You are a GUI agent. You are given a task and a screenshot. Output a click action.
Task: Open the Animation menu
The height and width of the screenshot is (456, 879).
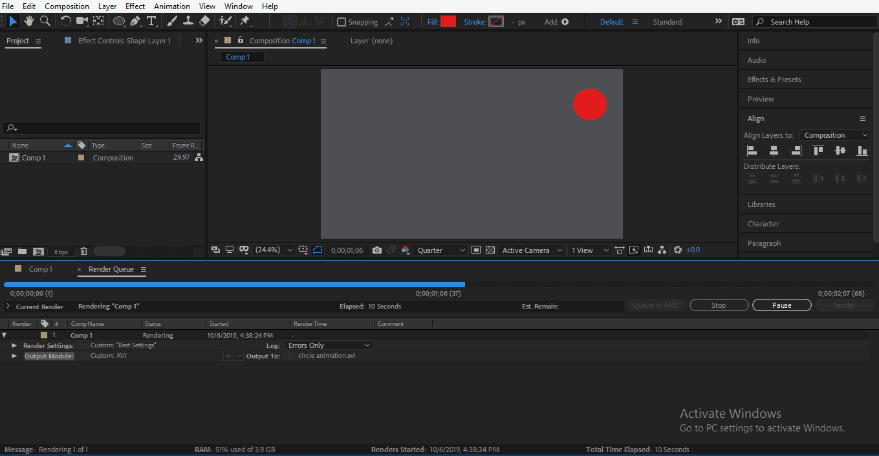point(171,6)
